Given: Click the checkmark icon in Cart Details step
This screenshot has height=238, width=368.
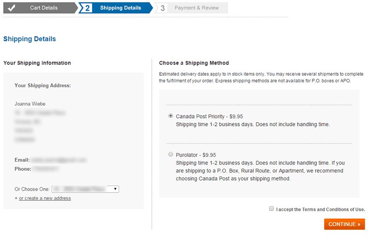Looking at the screenshot, I should point(11,8).
